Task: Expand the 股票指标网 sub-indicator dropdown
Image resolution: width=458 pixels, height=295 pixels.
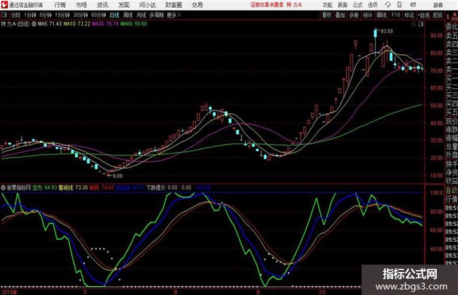Action: click(3, 187)
